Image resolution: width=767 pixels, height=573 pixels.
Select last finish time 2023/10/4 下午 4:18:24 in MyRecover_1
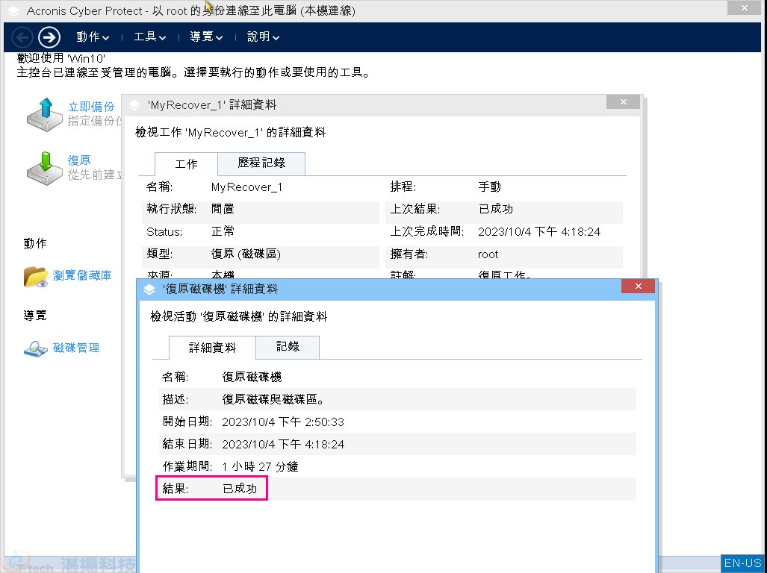click(x=539, y=231)
